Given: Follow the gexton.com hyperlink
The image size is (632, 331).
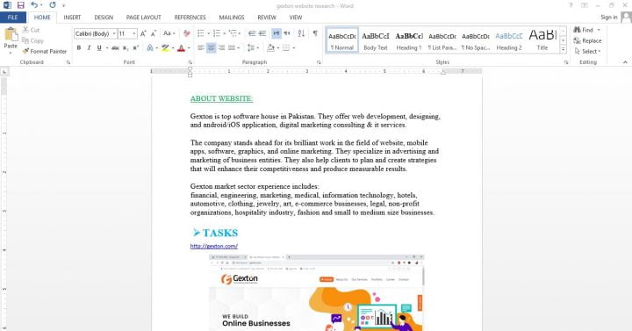Looking at the screenshot, I should click(213, 246).
